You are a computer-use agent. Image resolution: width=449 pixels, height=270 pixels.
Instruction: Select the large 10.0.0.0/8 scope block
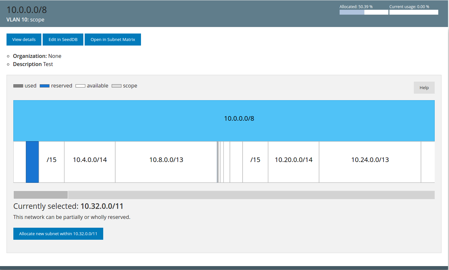tap(224, 121)
